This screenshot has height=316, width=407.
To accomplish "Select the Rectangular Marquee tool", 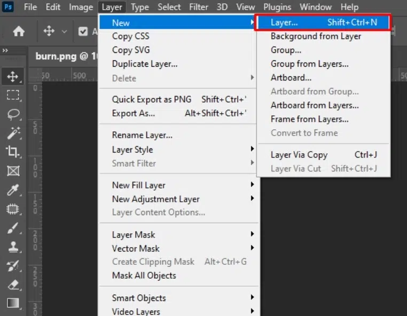I will coord(13,96).
